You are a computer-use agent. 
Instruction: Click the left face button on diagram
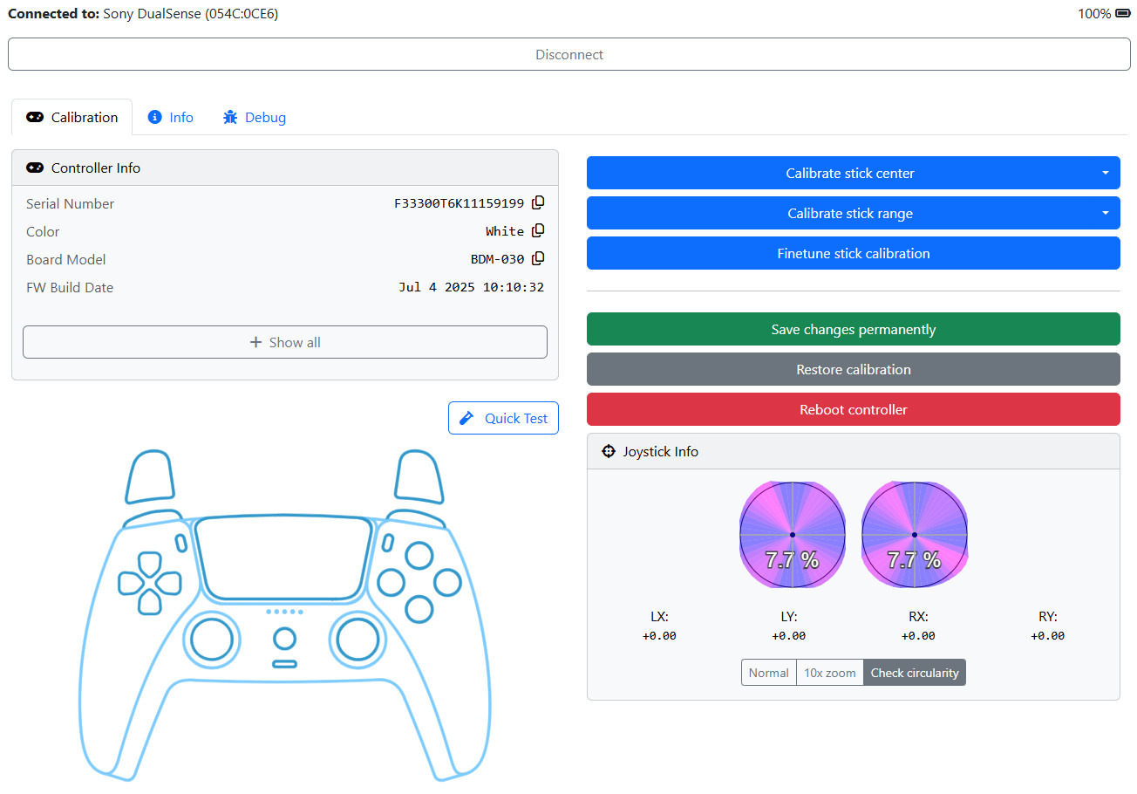click(391, 582)
